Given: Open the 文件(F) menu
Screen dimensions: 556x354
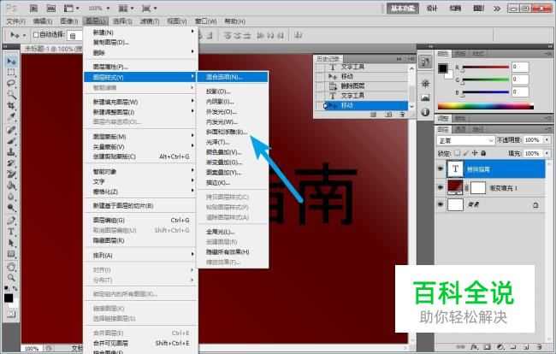Looking at the screenshot, I should 16,21.
